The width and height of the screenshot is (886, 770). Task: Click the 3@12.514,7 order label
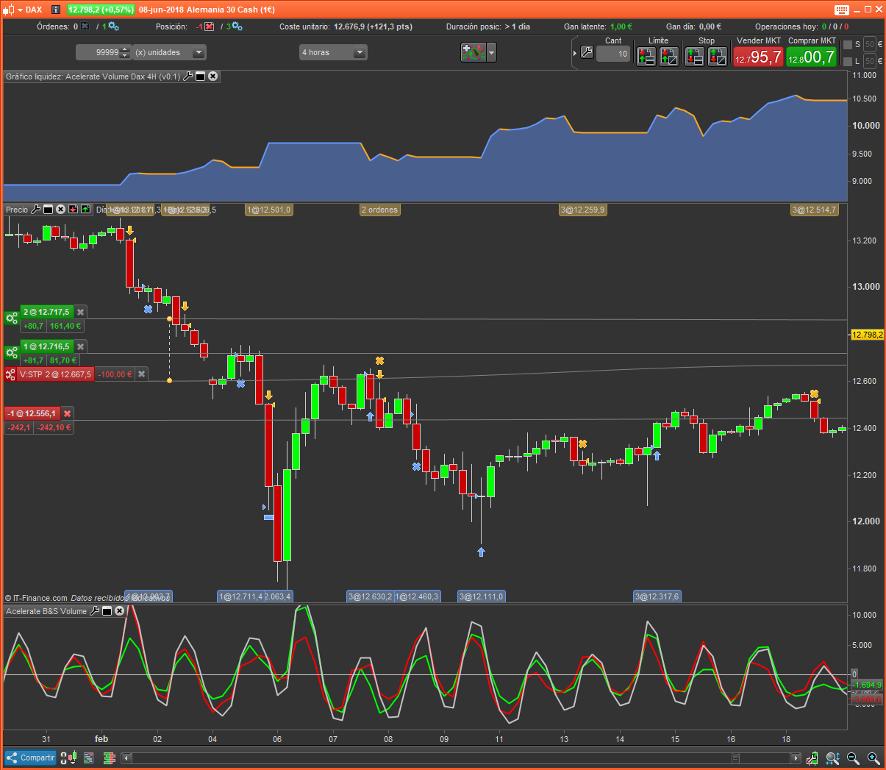[x=814, y=210]
